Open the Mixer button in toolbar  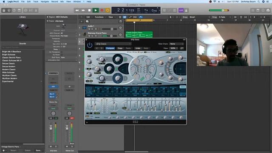click(x=31, y=10)
